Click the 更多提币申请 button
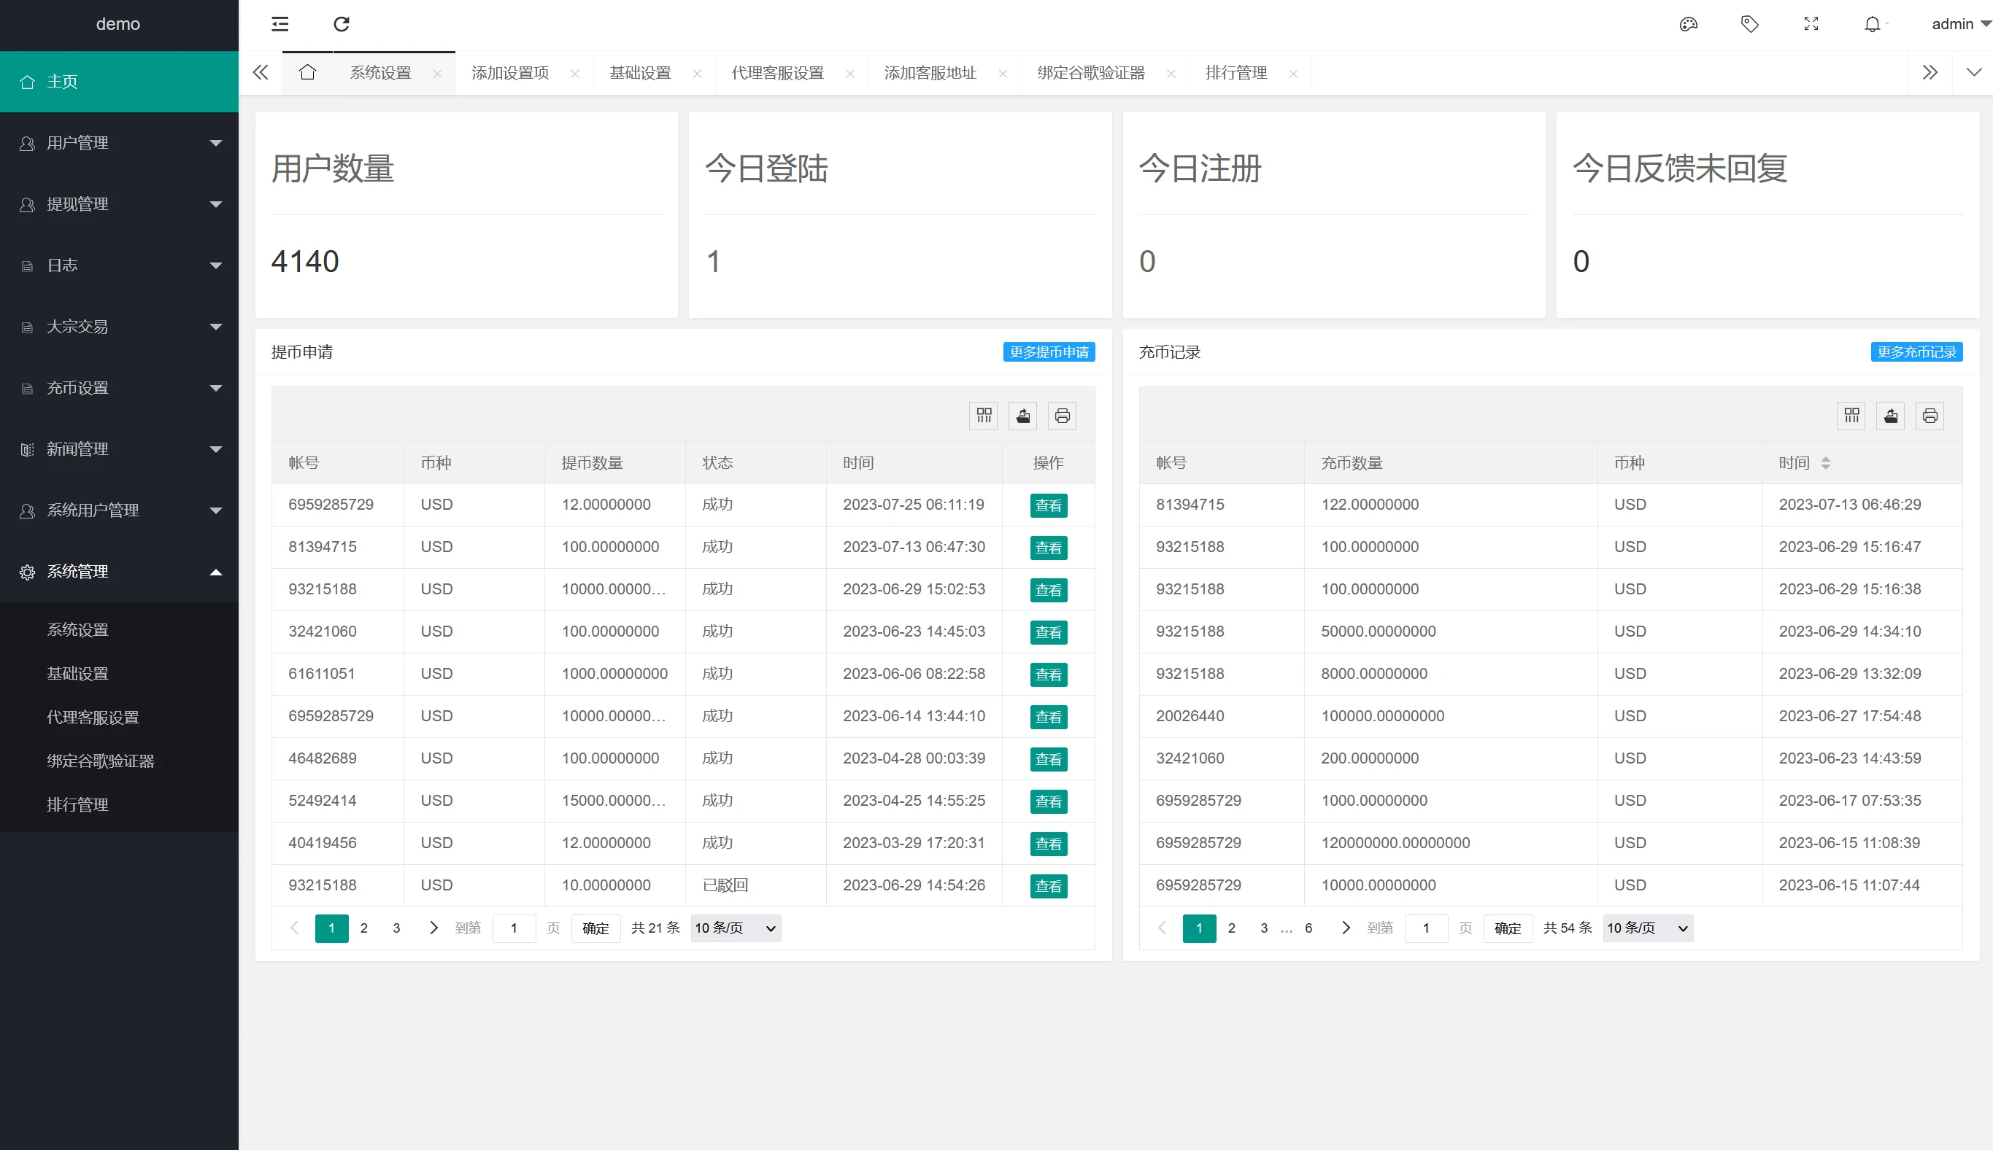The image size is (1993, 1150). (x=1049, y=351)
